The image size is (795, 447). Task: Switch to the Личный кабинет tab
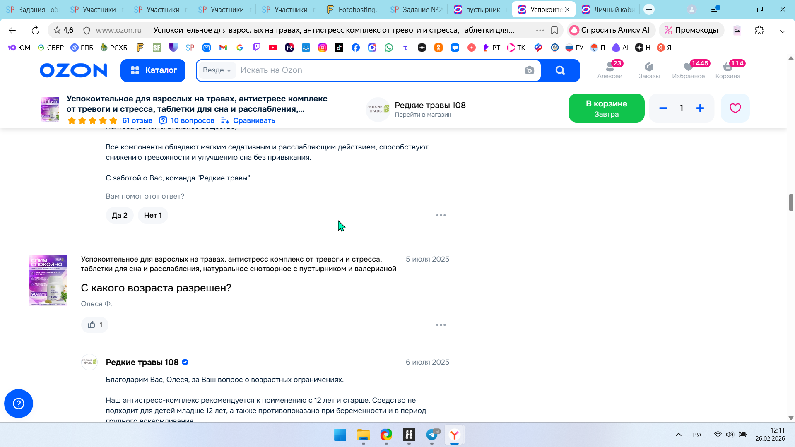point(608,9)
